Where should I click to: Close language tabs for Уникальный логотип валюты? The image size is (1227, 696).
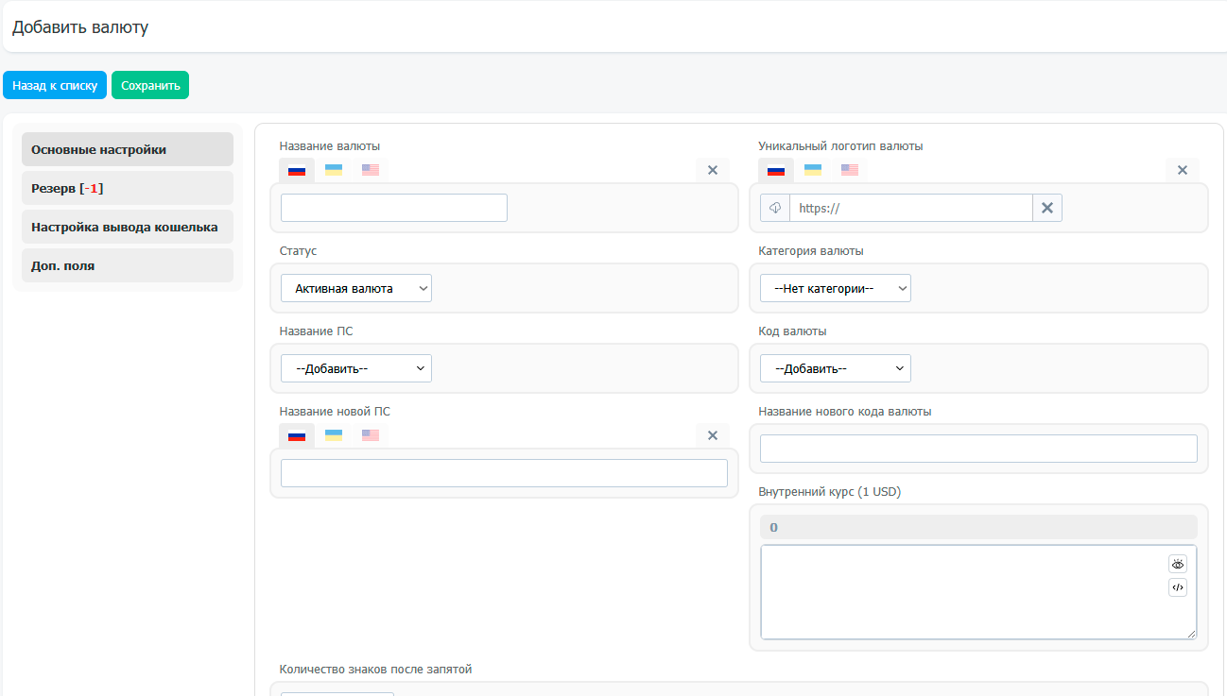pyautogui.click(x=1182, y=170)
